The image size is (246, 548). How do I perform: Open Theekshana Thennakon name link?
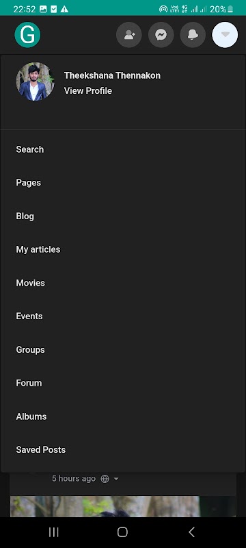click(112, 75)
